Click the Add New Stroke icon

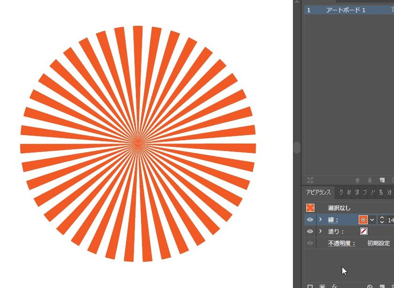point(310,286)
